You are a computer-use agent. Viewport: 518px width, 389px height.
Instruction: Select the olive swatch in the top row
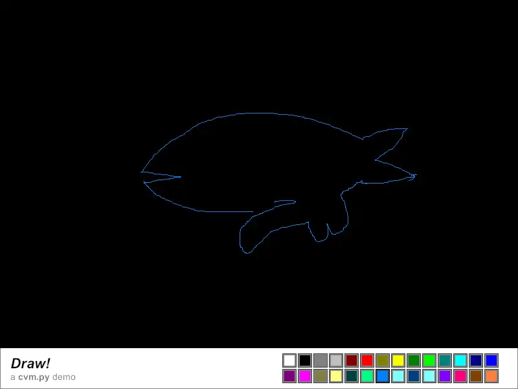(383, 360)
